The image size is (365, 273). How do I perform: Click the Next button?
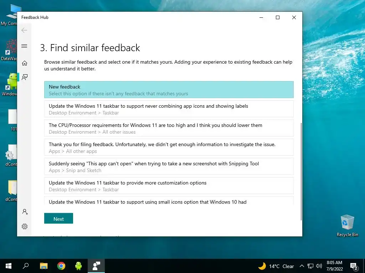coord(58,219)
